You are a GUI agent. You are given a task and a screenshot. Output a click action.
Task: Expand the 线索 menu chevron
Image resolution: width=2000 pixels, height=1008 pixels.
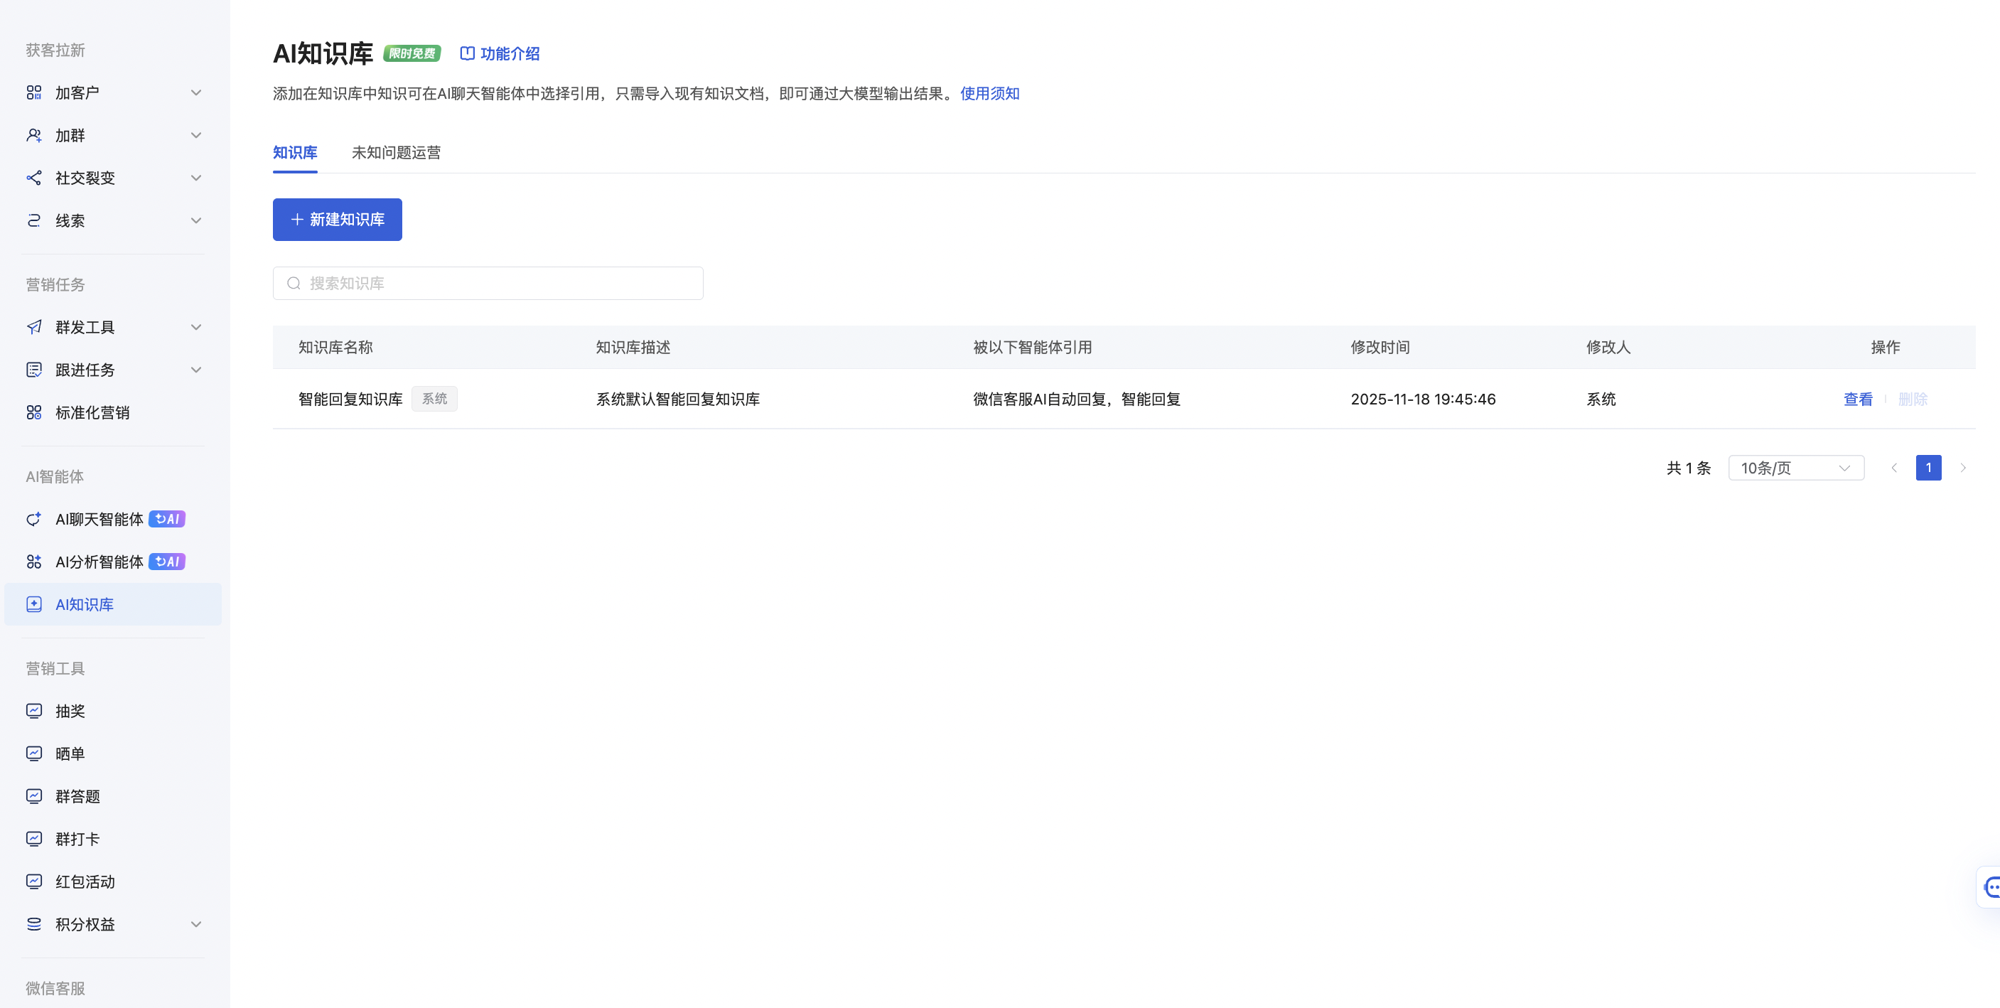196,220
